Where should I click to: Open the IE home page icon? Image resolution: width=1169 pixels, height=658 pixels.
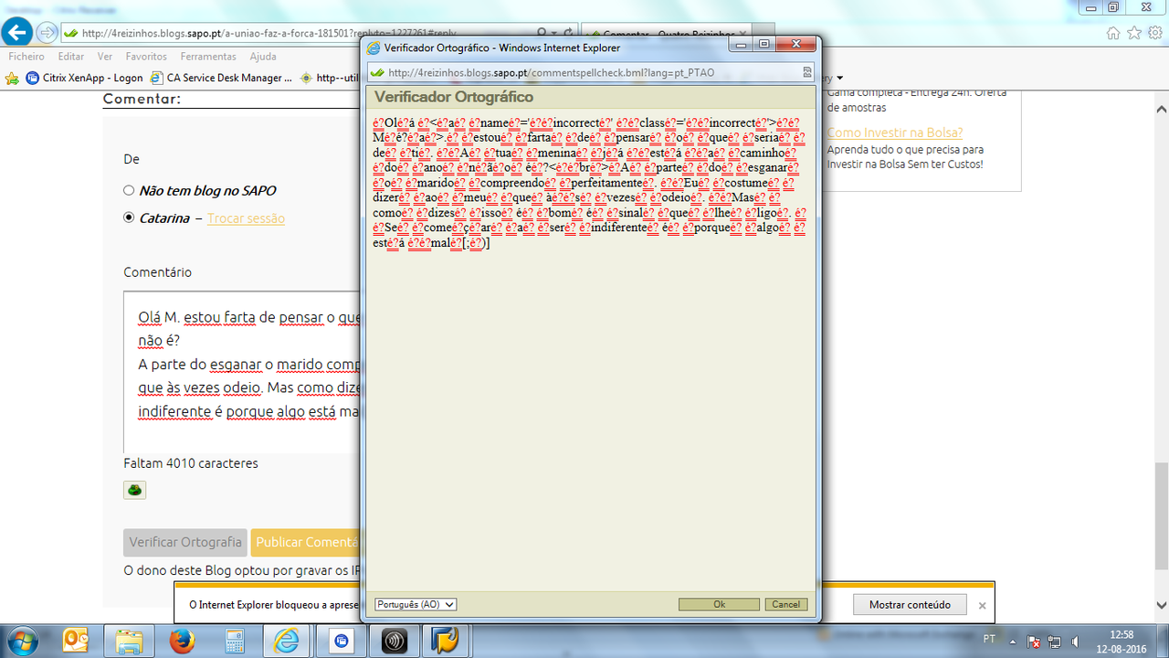click(1113, 33)
